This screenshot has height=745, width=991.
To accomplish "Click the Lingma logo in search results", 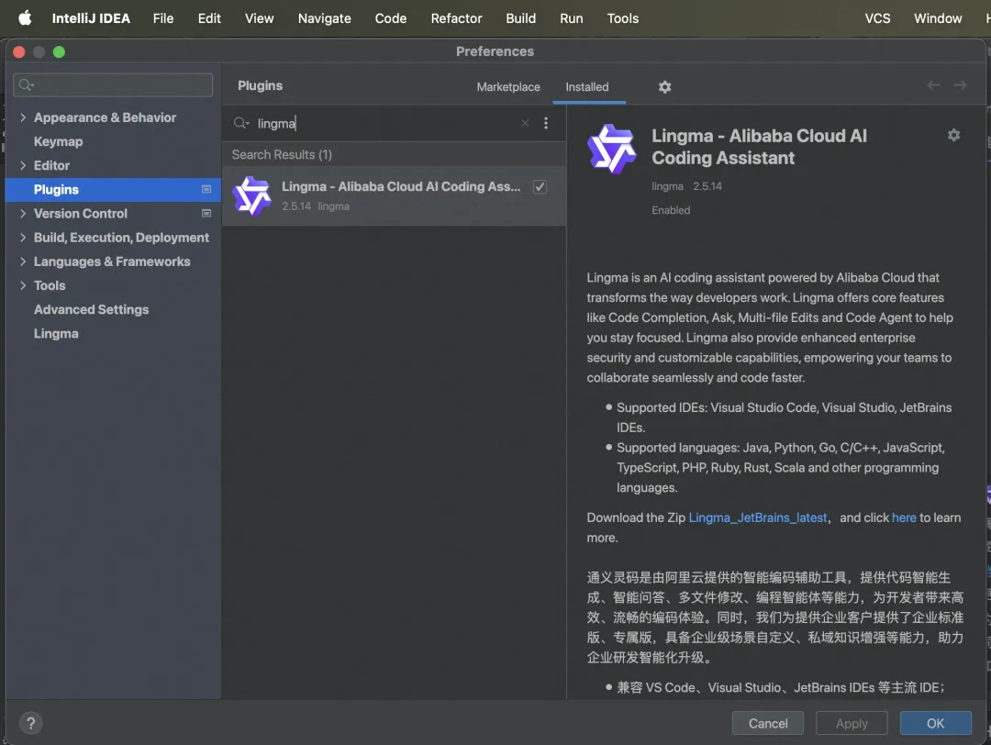I will (251, 196).
